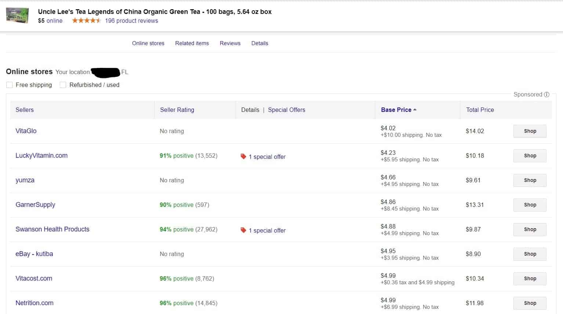Click the Your location text
Screen dimensions: 563x314
(73, 72)
